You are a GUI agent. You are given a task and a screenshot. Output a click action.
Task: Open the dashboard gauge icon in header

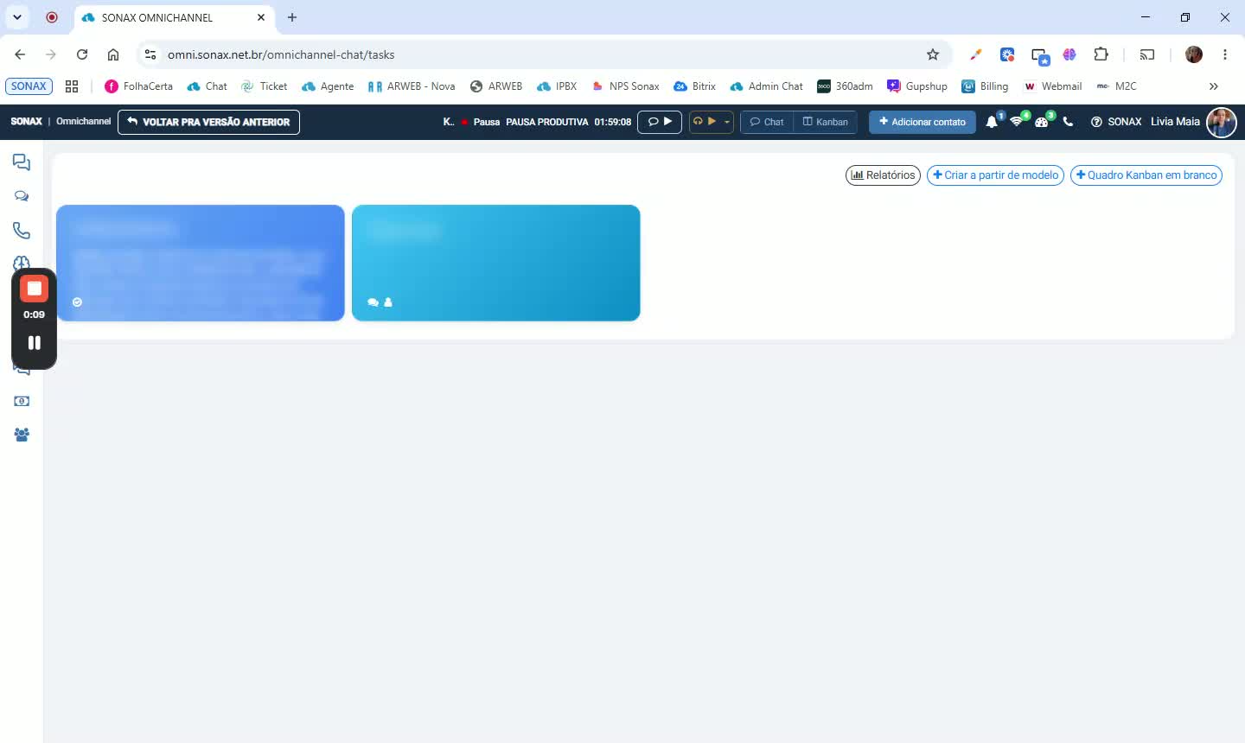click(1042, 122)
